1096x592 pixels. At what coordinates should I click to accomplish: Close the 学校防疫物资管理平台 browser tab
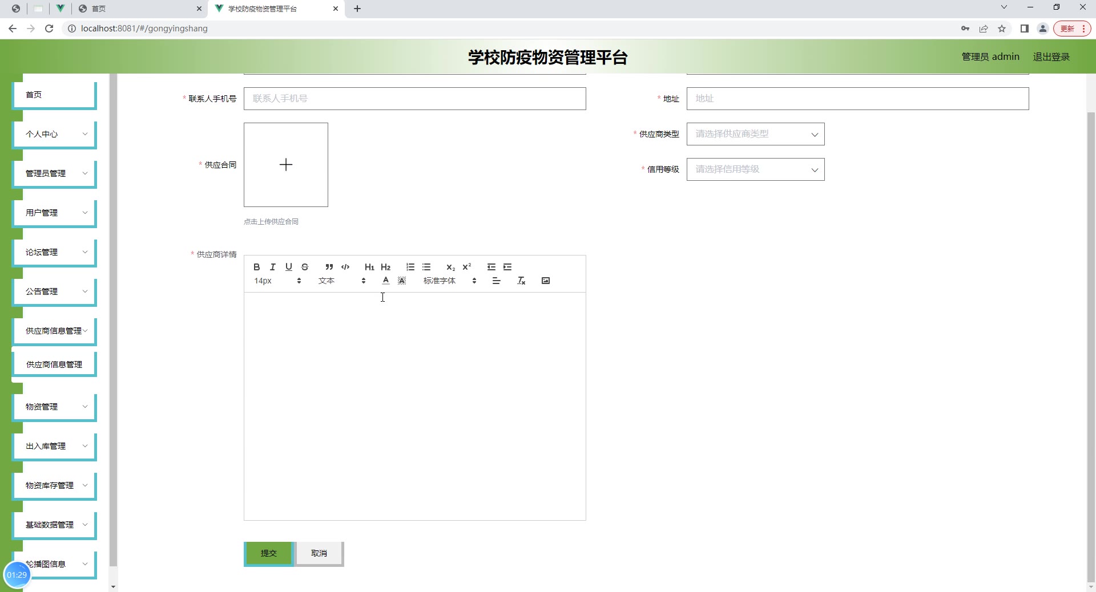(336, 9)
